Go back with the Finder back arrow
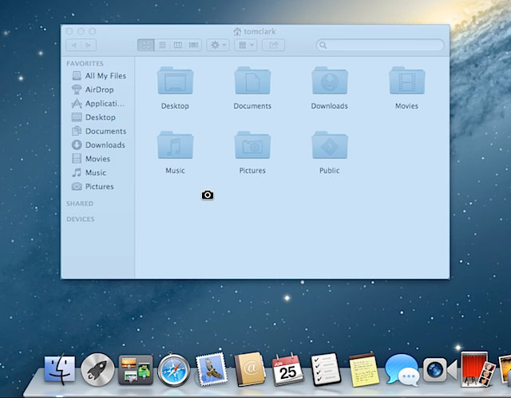This screenshot has height=398, width=511. (74, 45)
